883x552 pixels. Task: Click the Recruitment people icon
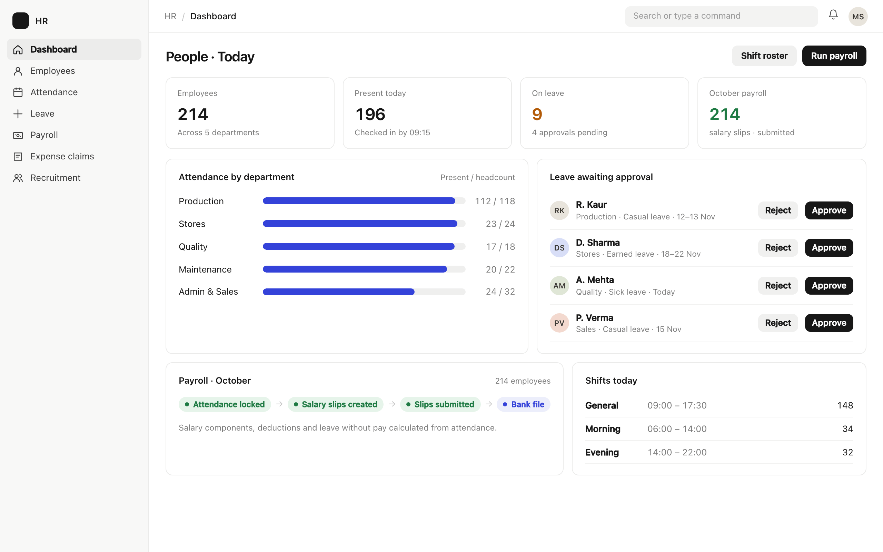tap(18, 178)
